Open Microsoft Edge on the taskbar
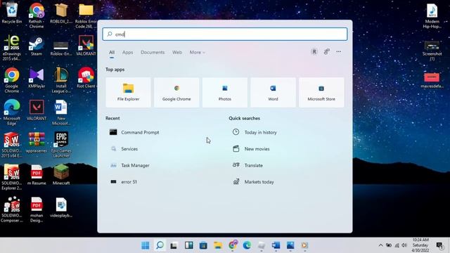The image size is (450, 253). [247, 245]
